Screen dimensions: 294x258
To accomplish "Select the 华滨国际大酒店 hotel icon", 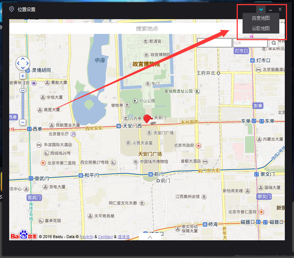I will [x=39, y=145].
